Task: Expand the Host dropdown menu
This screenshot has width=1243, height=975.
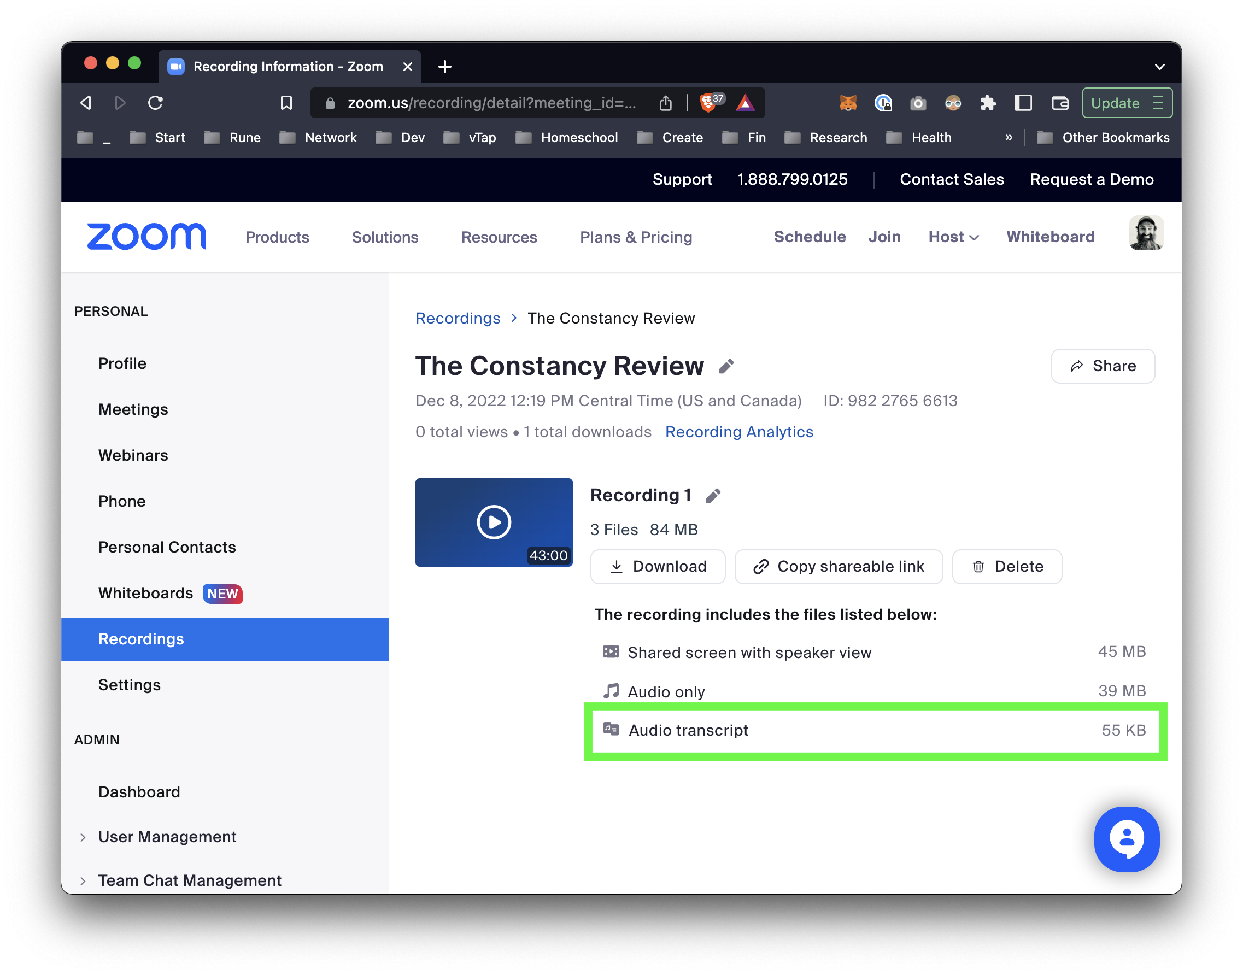Action: coord(953,237)
